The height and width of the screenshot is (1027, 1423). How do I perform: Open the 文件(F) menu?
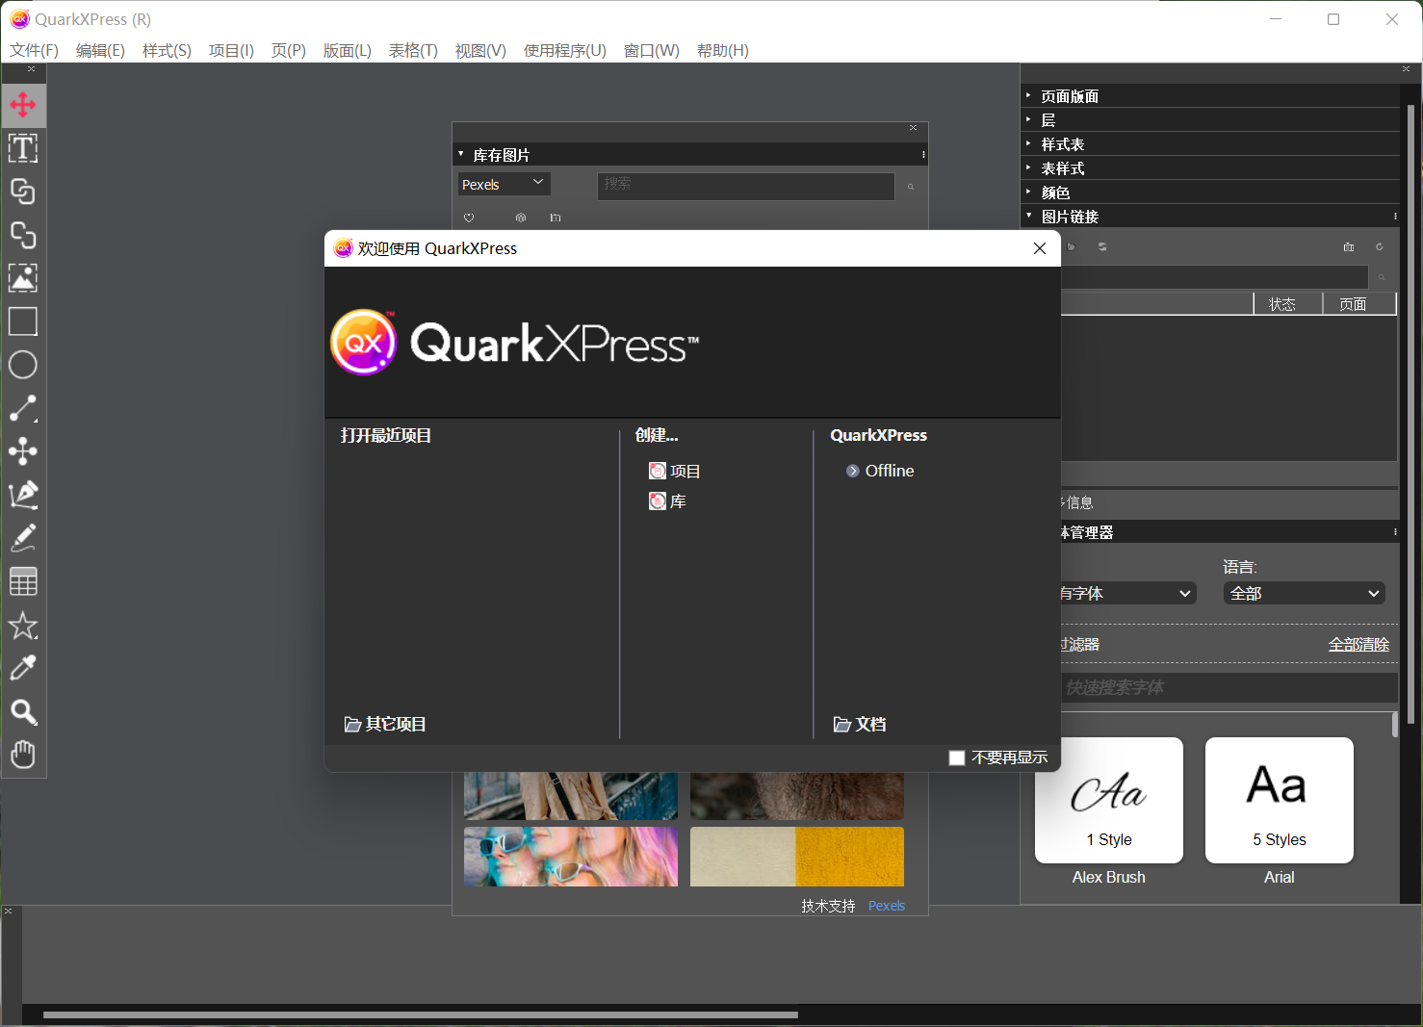pos(34,50)
